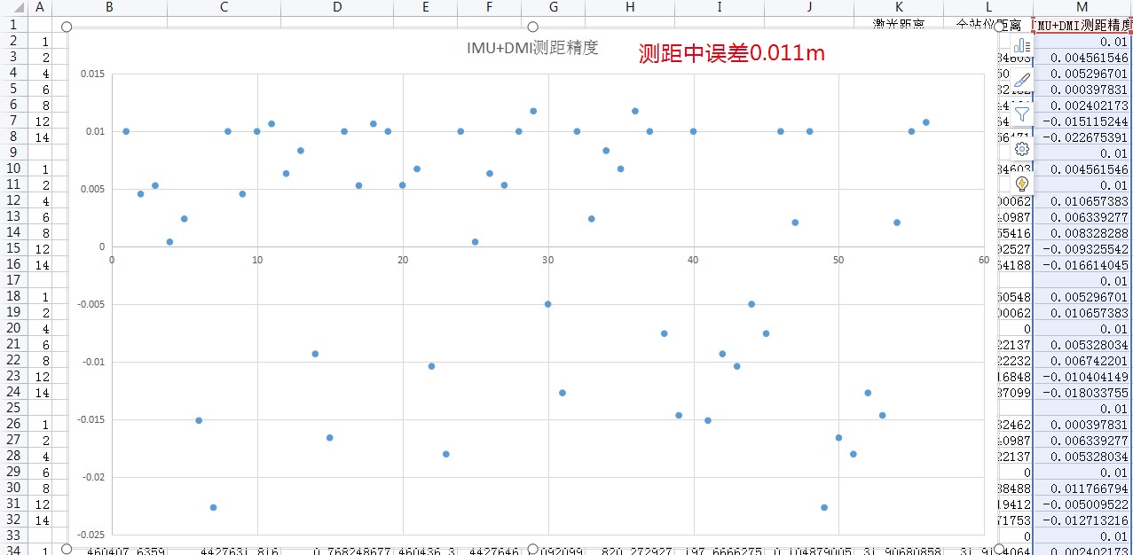1133x555 pixels.
Task: Click column G header
Action: tap(554, 7)
